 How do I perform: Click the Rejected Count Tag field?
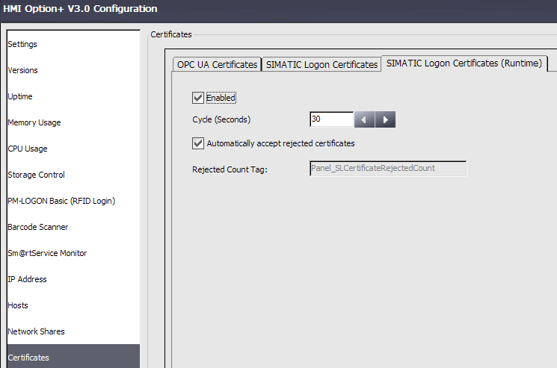coord(387,169)
